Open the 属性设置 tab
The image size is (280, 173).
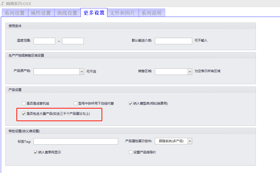pyautogui.click(x=41, y=13)
